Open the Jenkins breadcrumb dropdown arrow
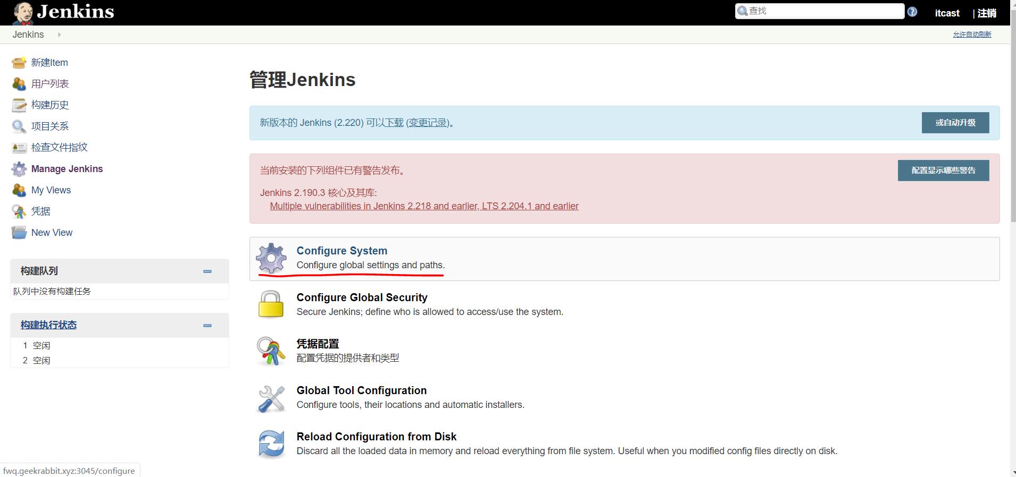The width and height of the screenshot is (1016, 477). 59,35
